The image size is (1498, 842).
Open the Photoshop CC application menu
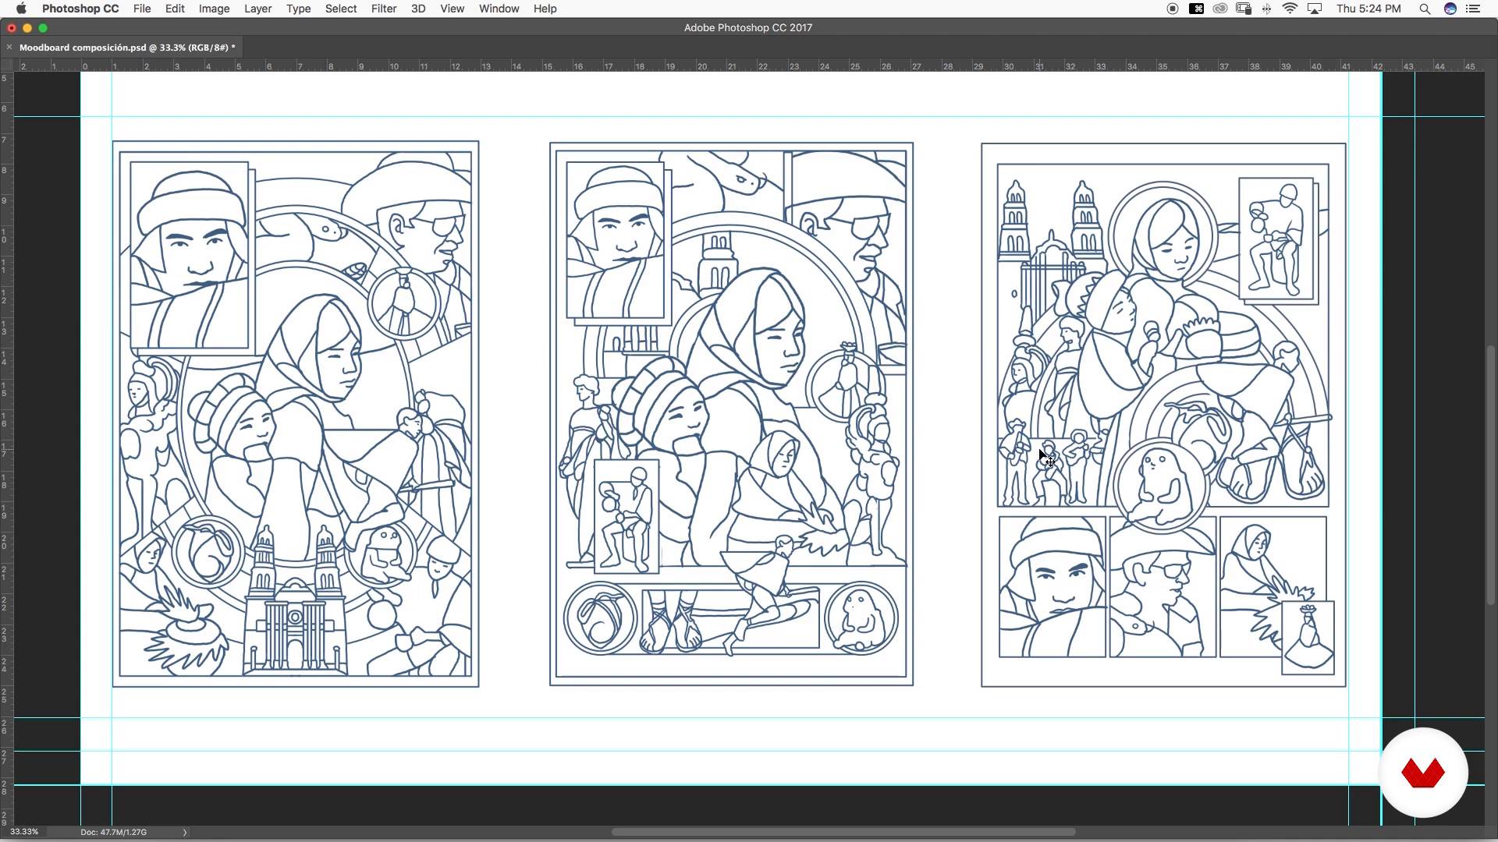tap(80, 9)
